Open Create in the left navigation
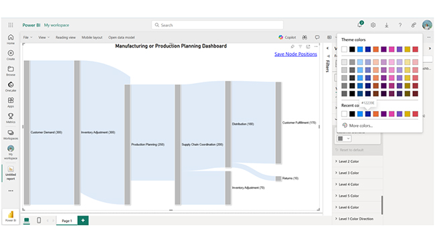 [11, 55]
